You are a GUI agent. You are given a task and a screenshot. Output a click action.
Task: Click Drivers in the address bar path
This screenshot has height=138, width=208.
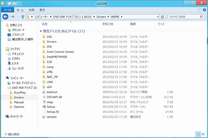point(101,17)
